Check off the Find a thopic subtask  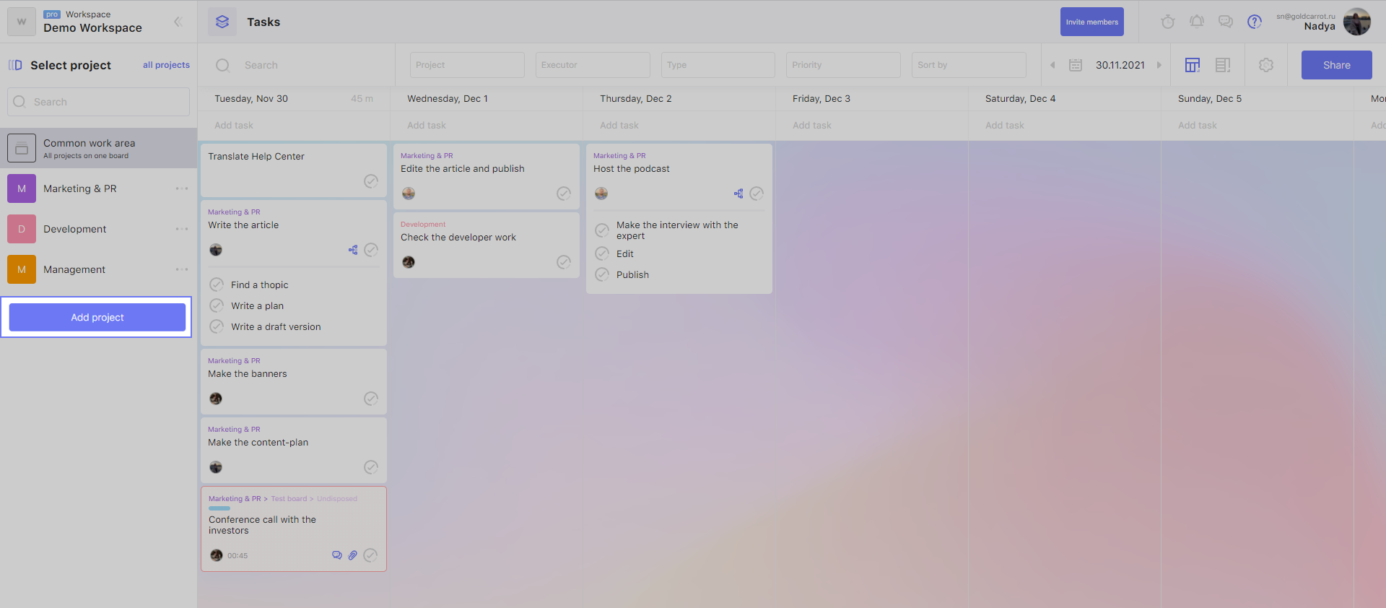coord(217,285)
